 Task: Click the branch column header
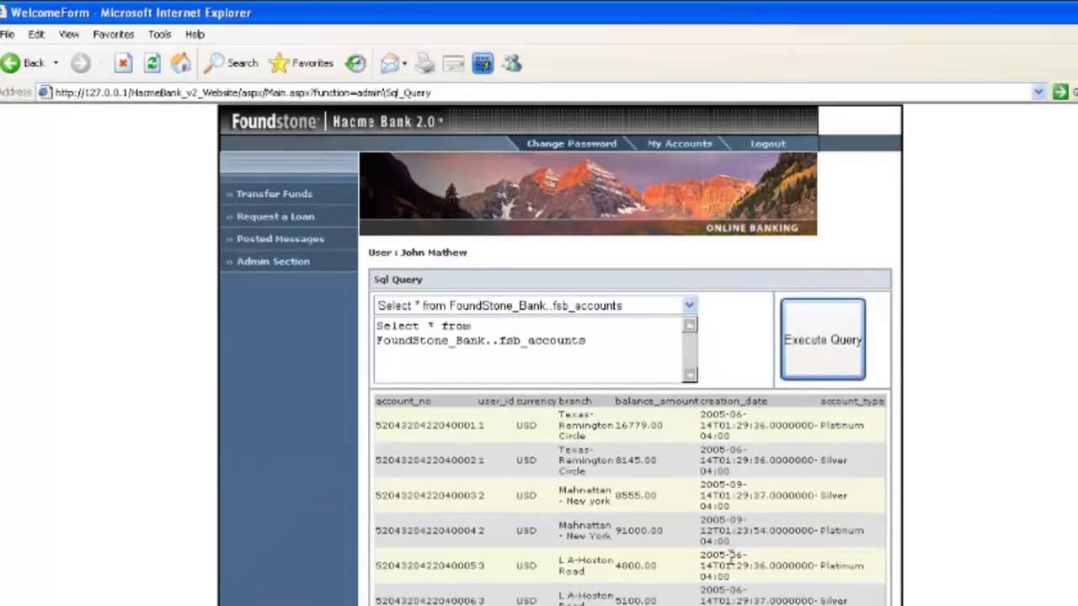[575, 401]
